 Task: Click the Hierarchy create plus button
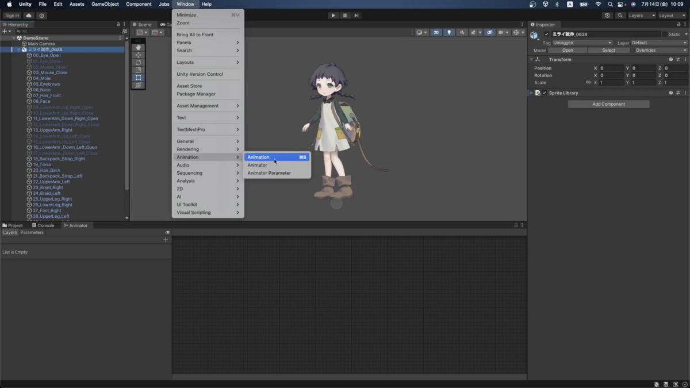(6, 31)
